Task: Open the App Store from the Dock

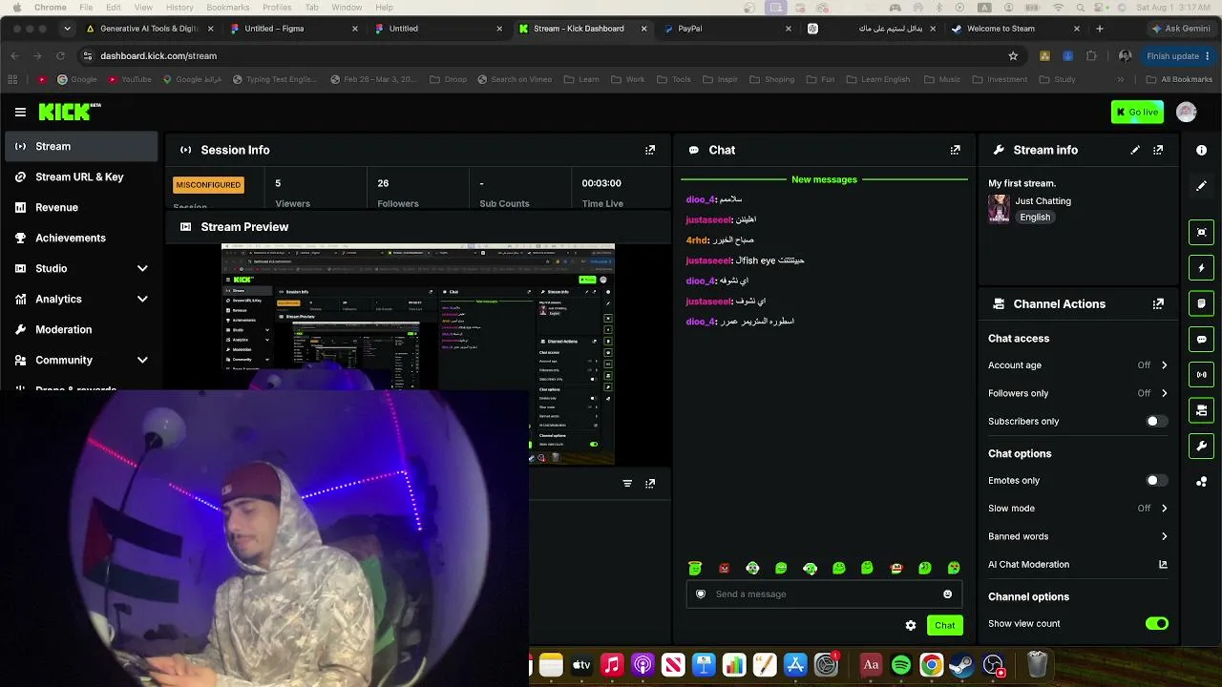Action: tap(795, 665)
